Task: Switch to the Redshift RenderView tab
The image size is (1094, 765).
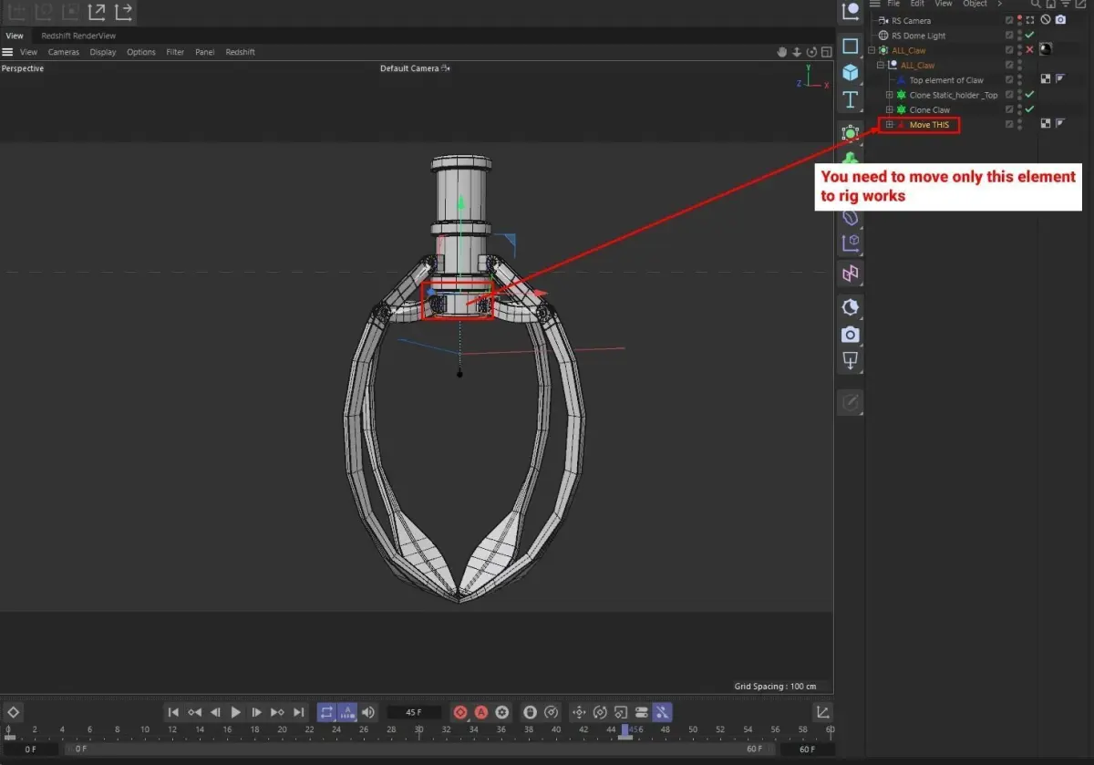Action: pyautogui.click(x=78, y=36)
